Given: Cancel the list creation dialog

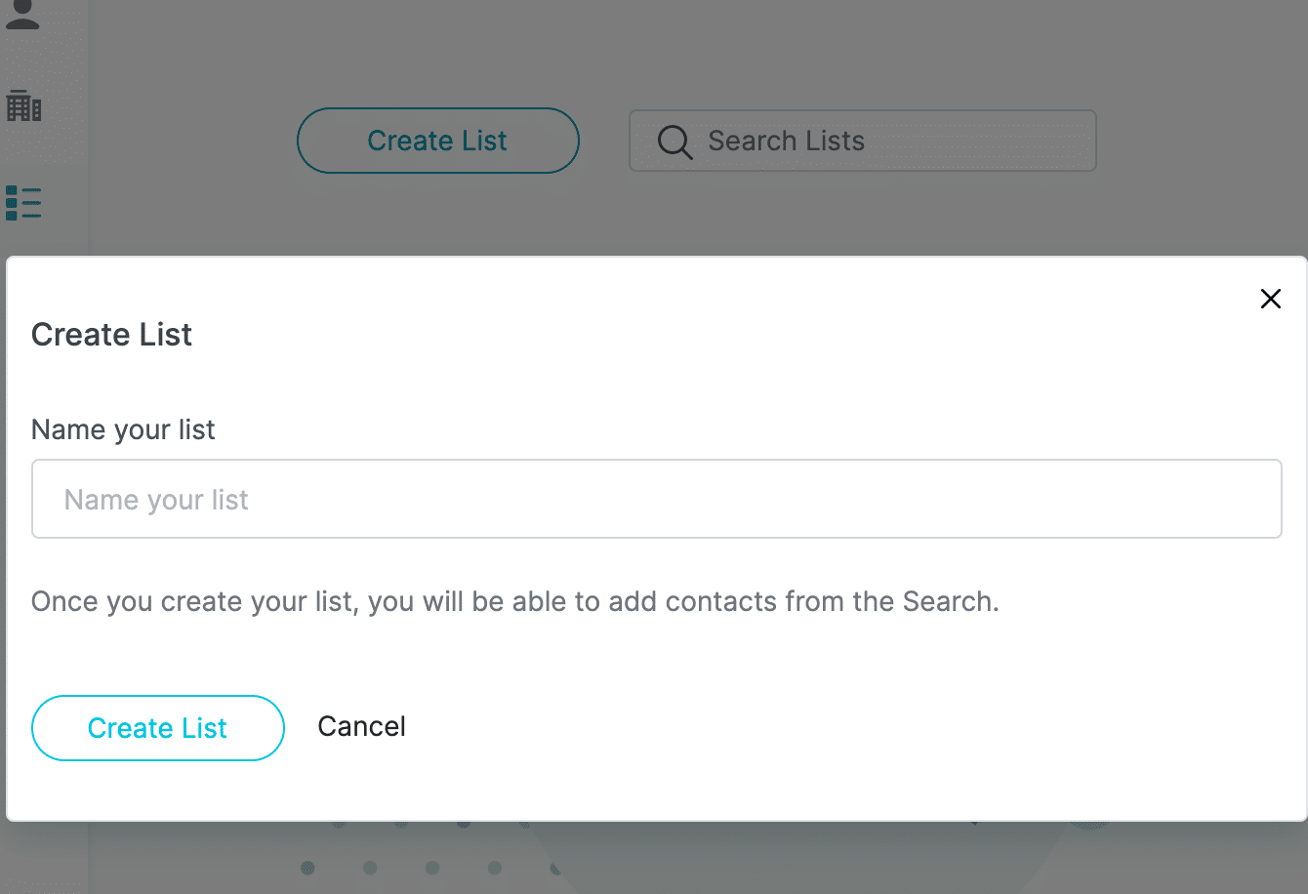Looking at the screenshot, I should 362,726.
